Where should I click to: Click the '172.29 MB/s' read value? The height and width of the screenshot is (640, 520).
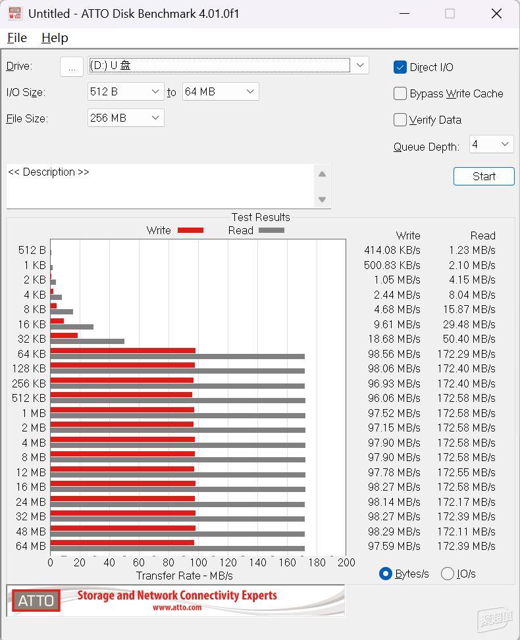[466, 354]
